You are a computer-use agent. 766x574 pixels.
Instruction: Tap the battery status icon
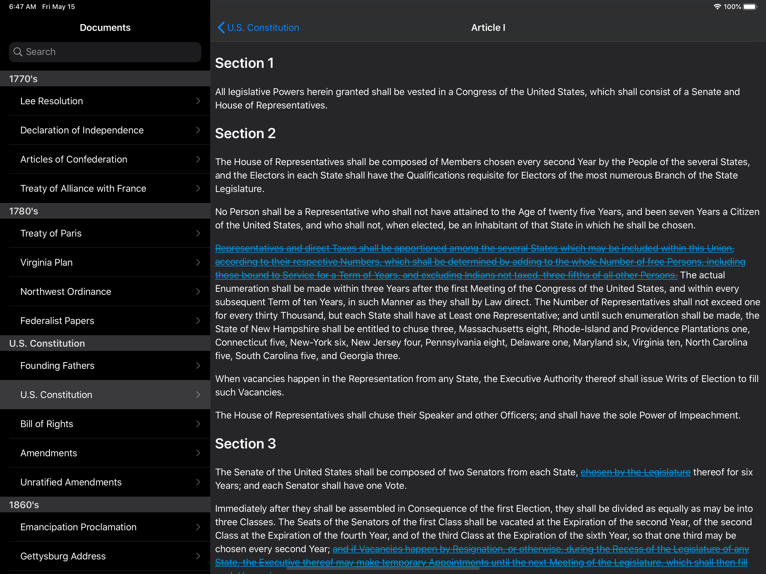coord(750,6)
